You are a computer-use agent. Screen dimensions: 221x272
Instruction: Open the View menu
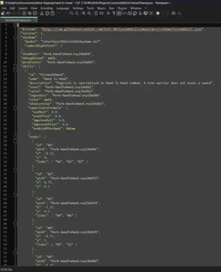pos(34,8)
